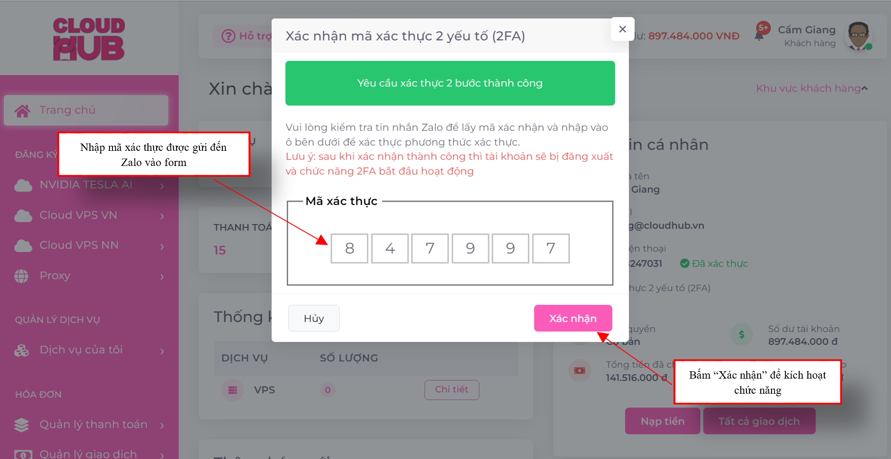Viewport: 891px width, 459px height.
Task: Click the NVIDIA TESLA AI cloud icon
Action: coord(23,185)
